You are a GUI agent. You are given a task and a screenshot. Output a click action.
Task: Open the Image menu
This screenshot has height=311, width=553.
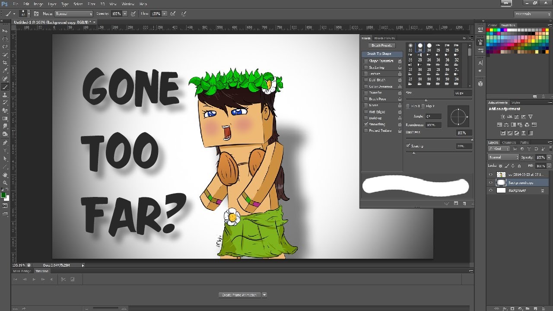tap(38, 4)
